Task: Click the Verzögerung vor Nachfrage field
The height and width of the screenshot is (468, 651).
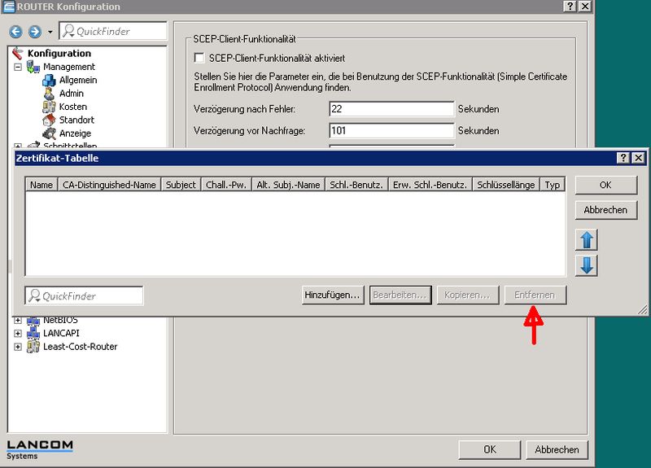Action: (x=391, y=130)
